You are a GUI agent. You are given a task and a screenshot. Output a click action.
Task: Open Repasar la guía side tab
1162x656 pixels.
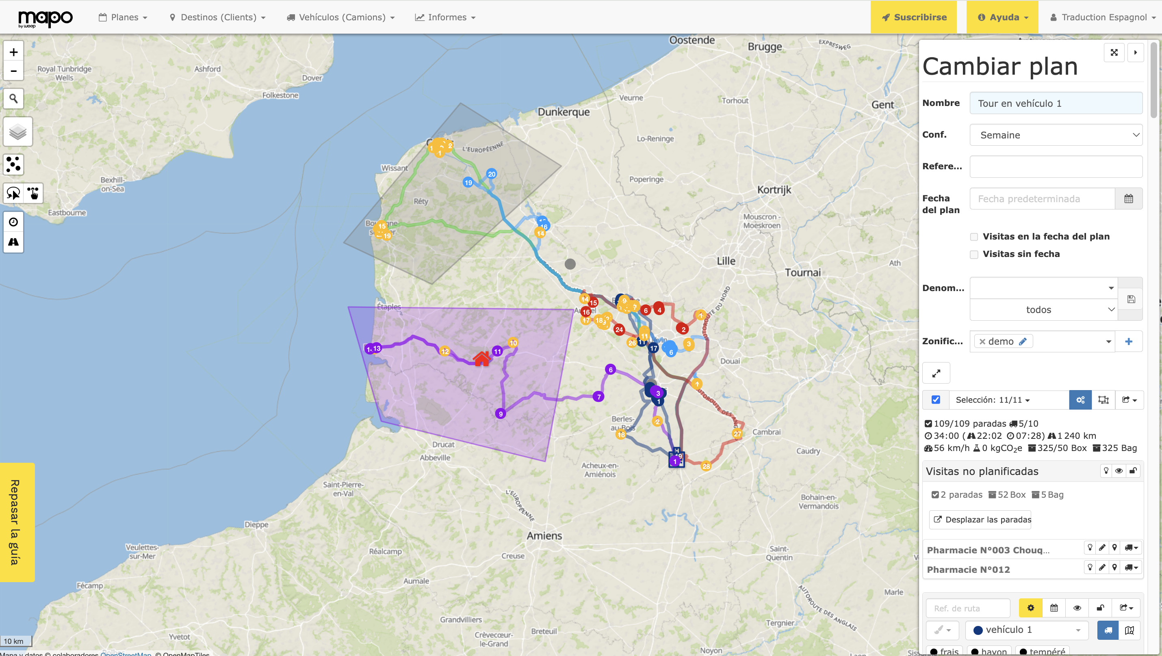coord(17,522)
